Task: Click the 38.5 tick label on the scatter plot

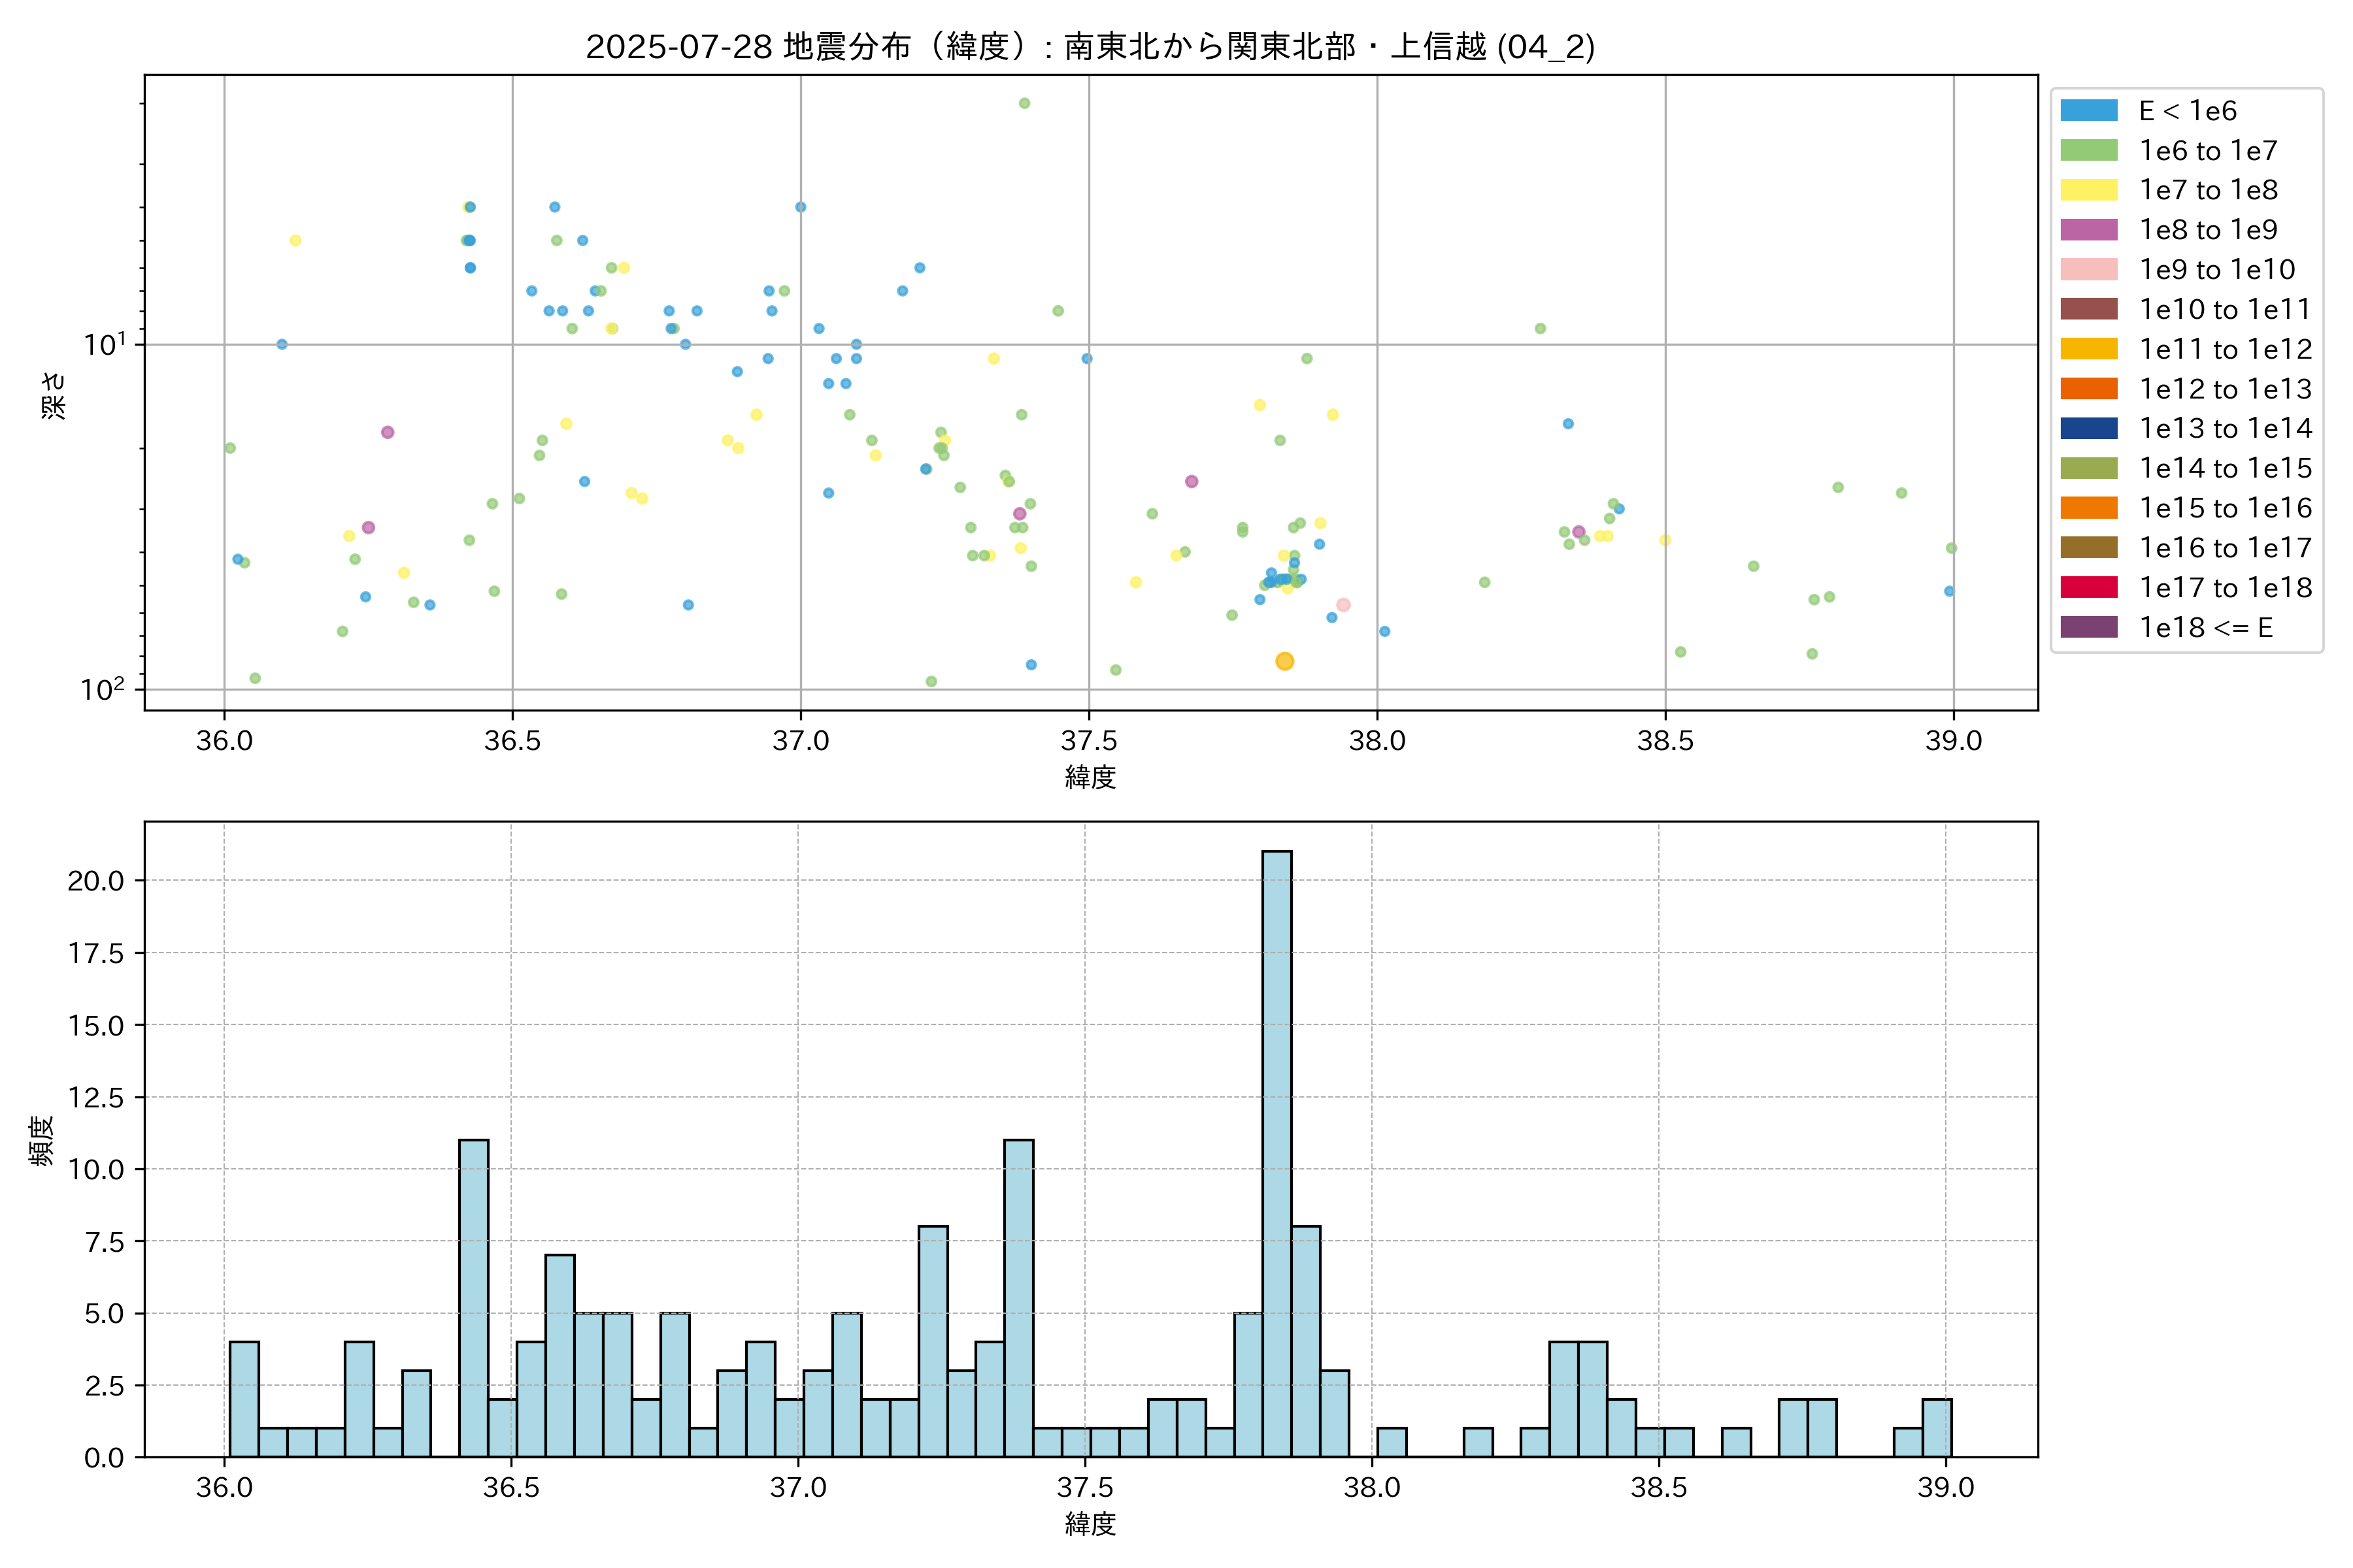Action: (1665, 741)
